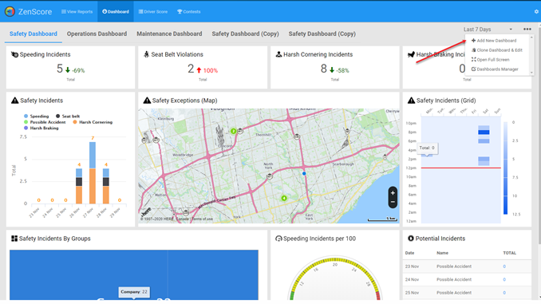Viewport: 541px width, 304px height.
Task: Toggle the Speeding legend series
Action: pyautogui.click(x=36, y=116)
